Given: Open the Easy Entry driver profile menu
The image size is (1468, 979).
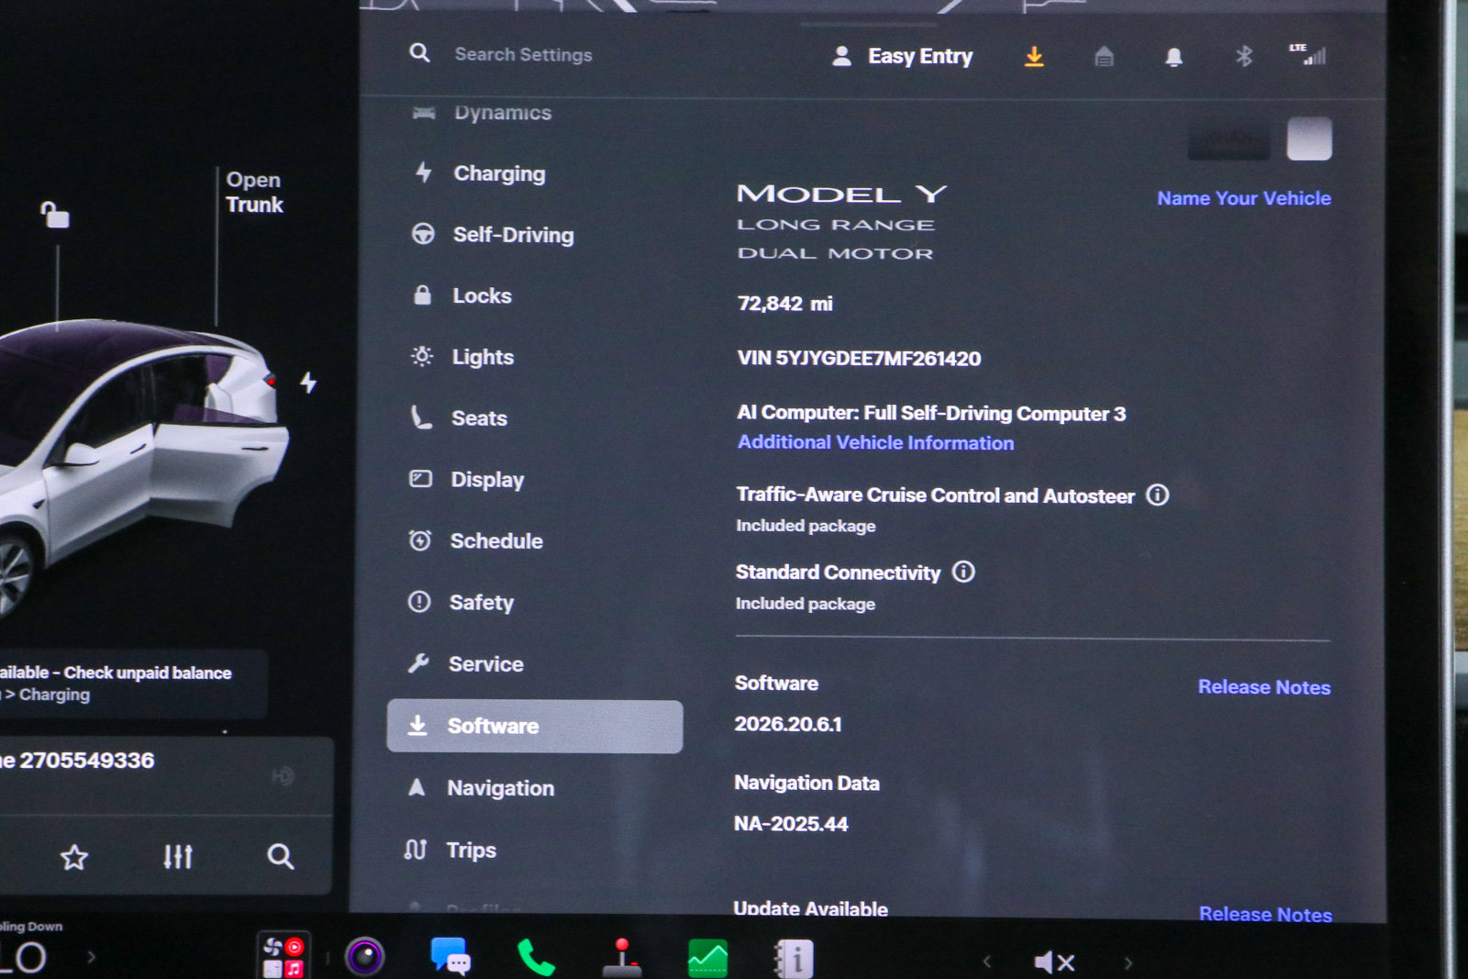Looking at the screenshot, I should click(x=902, y=57).
